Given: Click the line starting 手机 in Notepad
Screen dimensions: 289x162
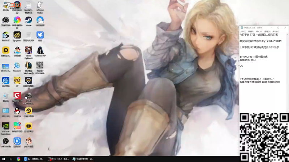Looking at the screenshot, I should point(257,79).
